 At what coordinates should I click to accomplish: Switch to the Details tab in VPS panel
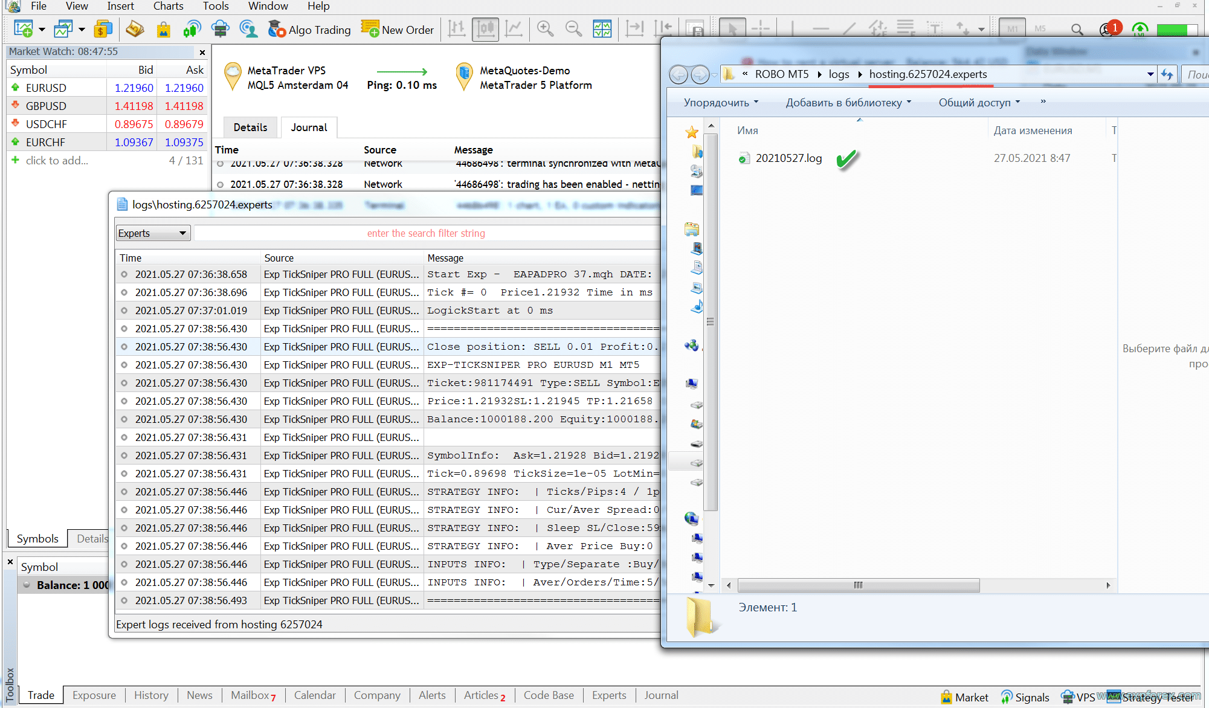tap(250, 127)
